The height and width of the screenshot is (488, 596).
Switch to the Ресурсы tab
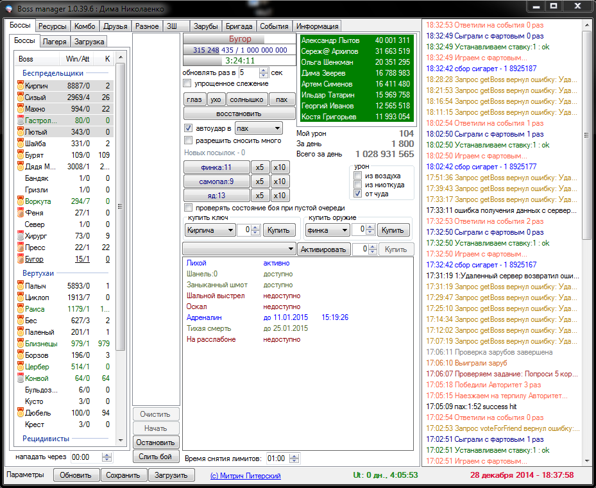point(53,26)
